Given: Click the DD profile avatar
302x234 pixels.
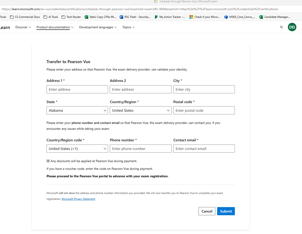Looking at the screenshot, I should pos(292,27).
